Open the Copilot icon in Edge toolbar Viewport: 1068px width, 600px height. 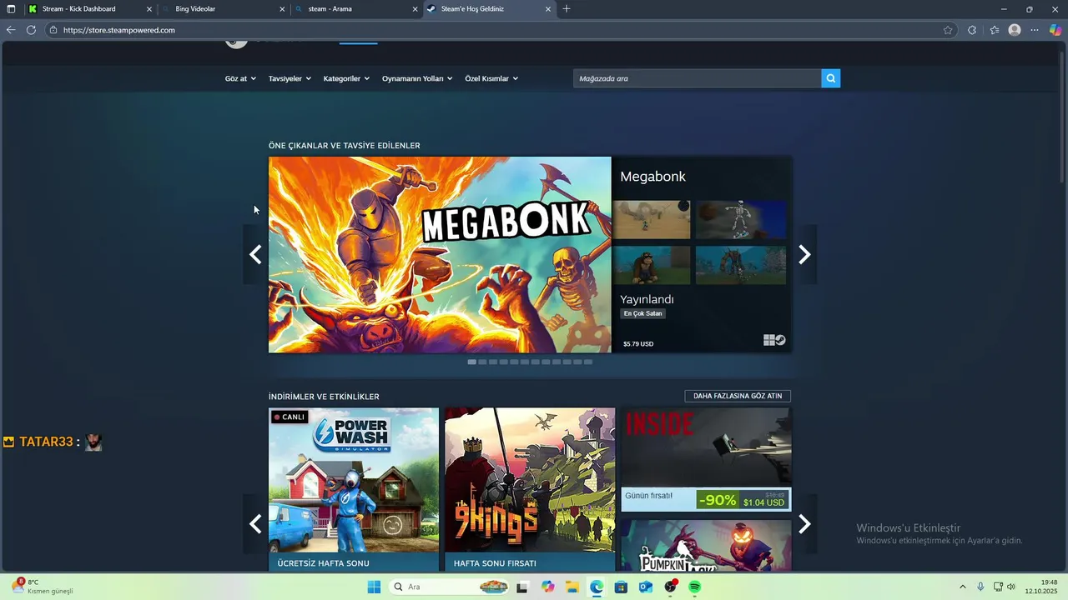click(1055, 30)
